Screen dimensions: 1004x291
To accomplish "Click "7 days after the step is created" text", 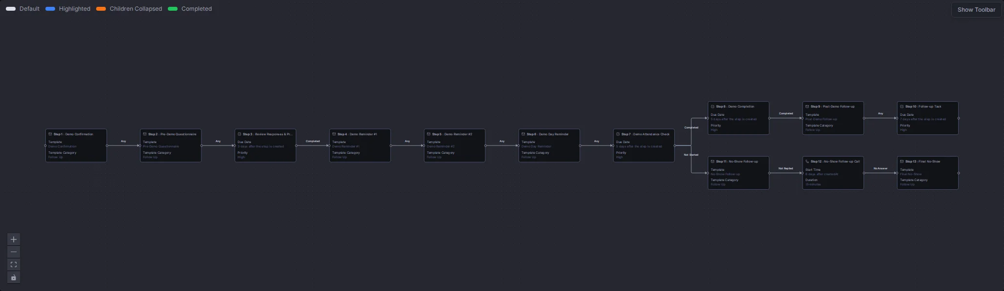I will point(923,119).
